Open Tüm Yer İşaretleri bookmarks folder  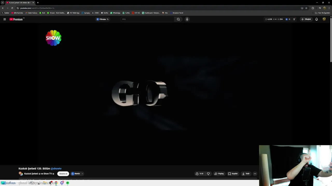[323, 13]
